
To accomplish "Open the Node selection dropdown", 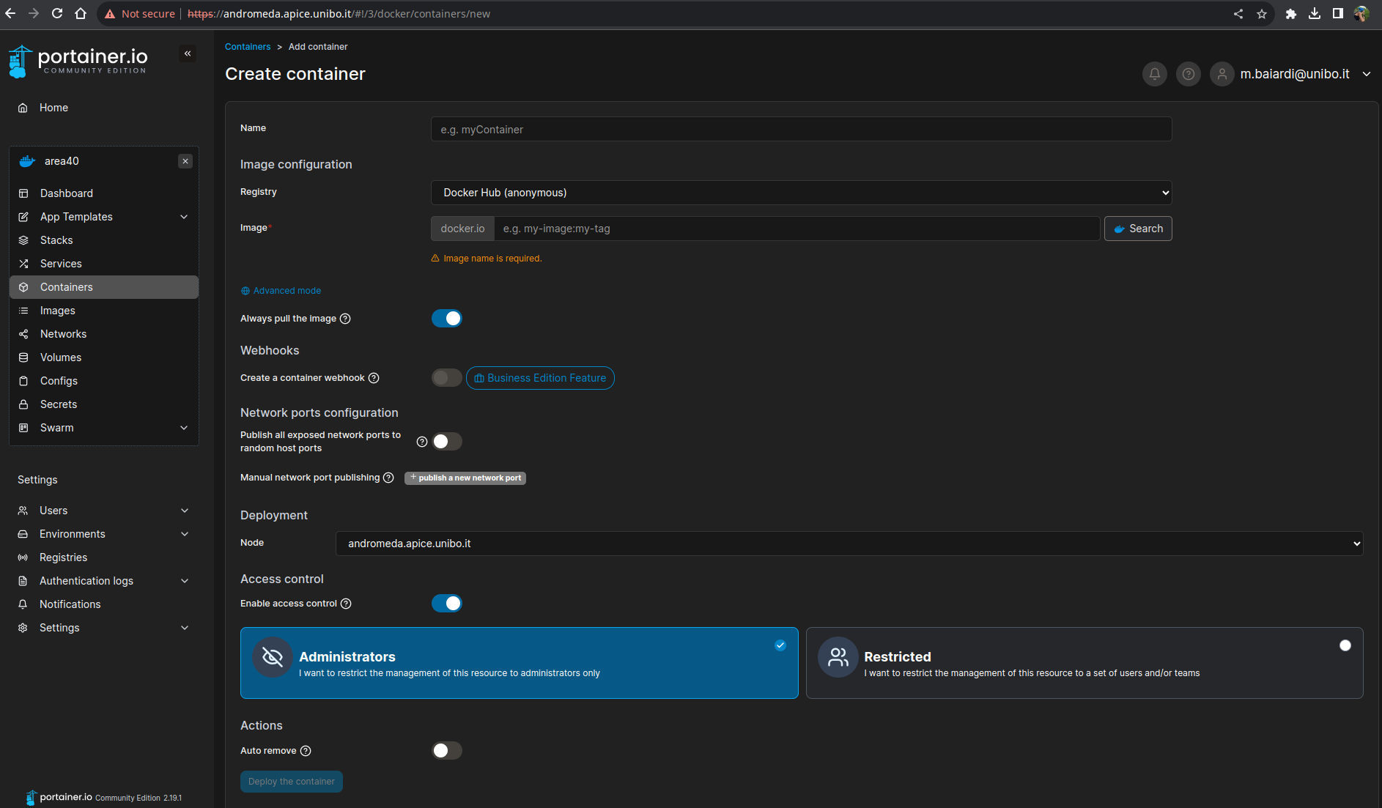I will 849,544.
